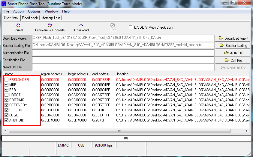This screenshot has height=157, width=253.
Task: Click the right scroll arrow of partition list
Action: [247, 131]
